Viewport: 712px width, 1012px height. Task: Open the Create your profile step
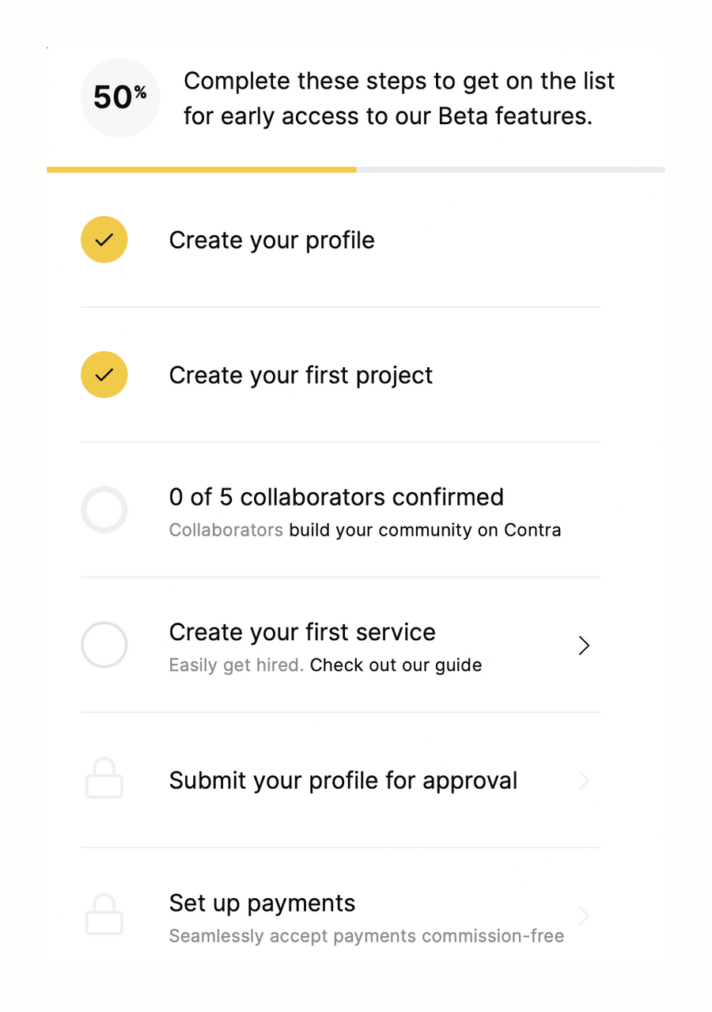coord(271,241)
